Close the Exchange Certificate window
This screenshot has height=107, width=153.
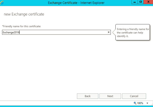(148, 2)
